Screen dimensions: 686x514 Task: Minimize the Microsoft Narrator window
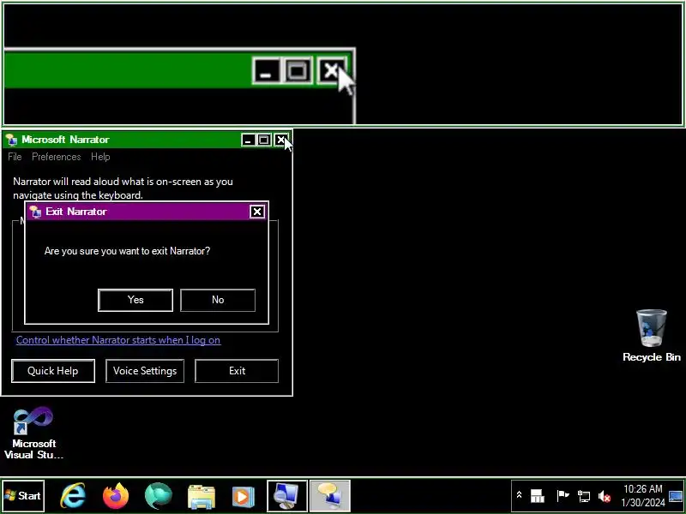(x=248, y=140)
